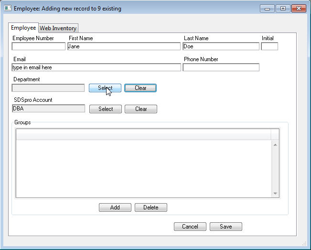Focus the Employee Number input field
This screenshot has width=311, height=250.
click(x=38, y=46)
